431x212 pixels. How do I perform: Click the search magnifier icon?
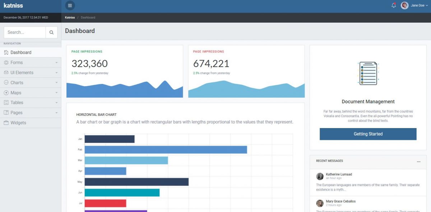(51, 32)
